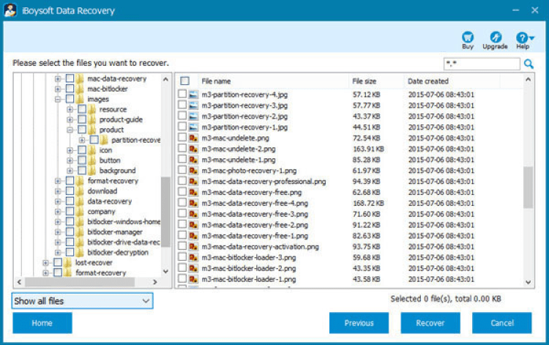Click the resource folder icon
549x345 pixels.
click(92, 109)
